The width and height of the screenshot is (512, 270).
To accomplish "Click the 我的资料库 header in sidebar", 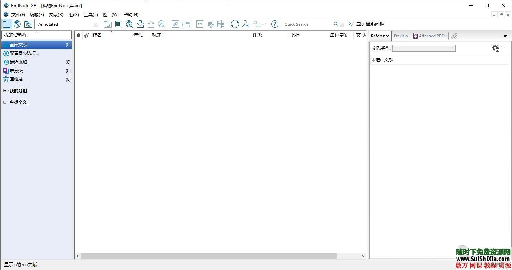I will 37,35.
